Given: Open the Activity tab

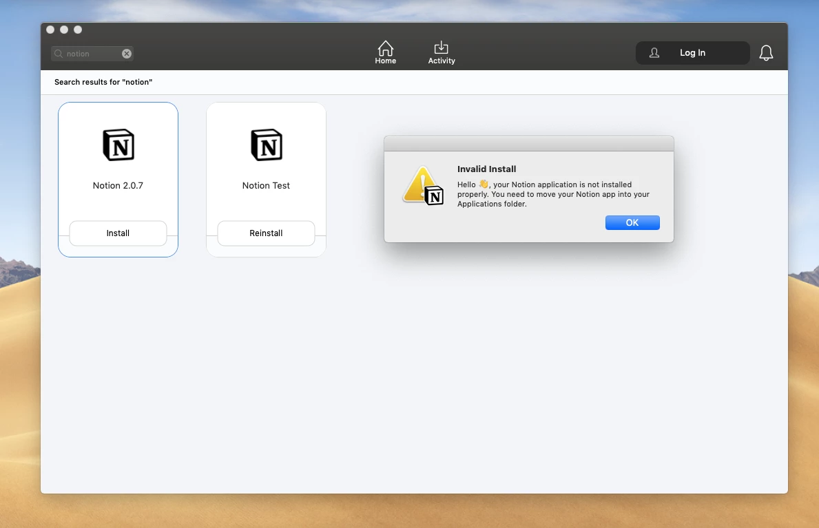Looking at the screenshot, I should click(442, 52).
